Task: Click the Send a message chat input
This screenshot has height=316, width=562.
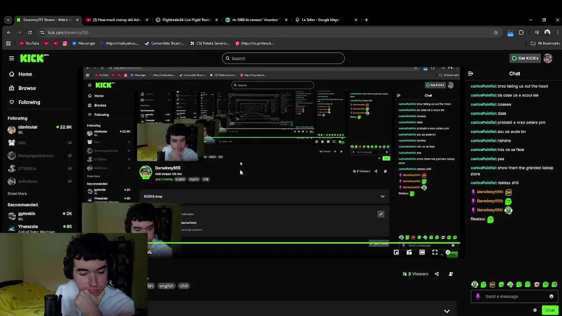Action: [515, 296]
